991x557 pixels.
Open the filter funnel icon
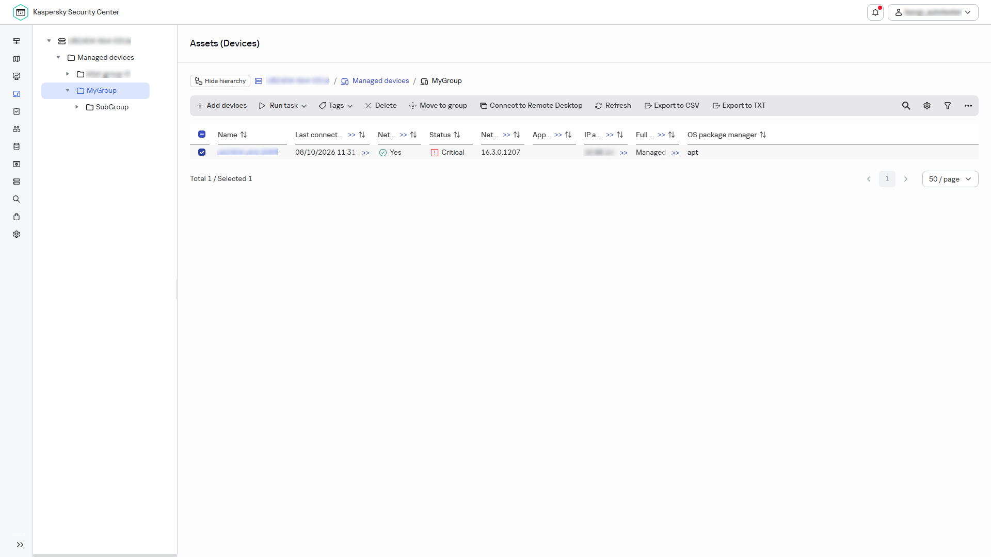948,106
